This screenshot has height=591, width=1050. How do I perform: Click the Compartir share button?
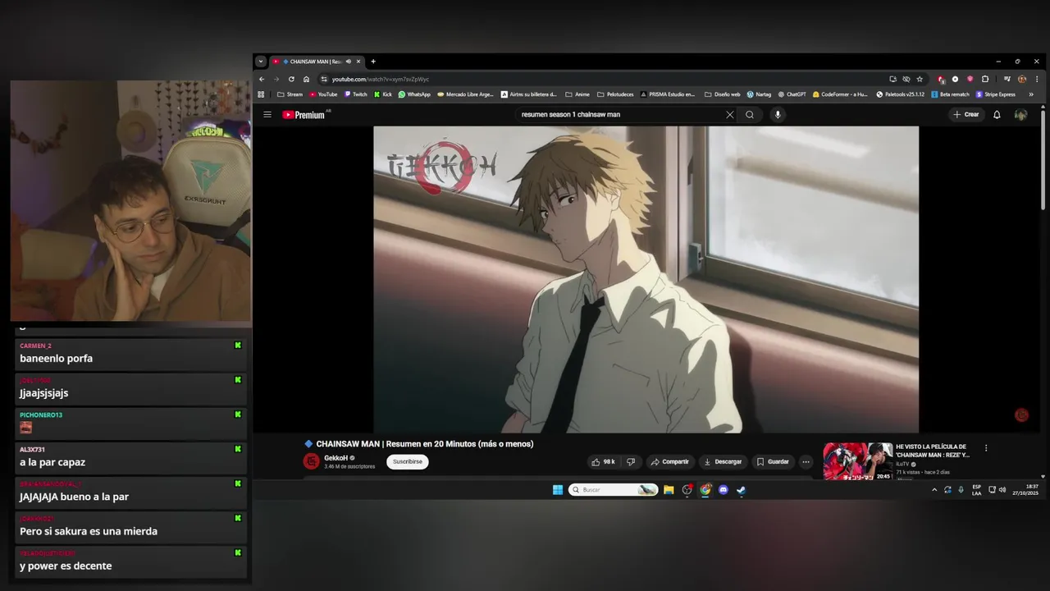pos(670,462)
